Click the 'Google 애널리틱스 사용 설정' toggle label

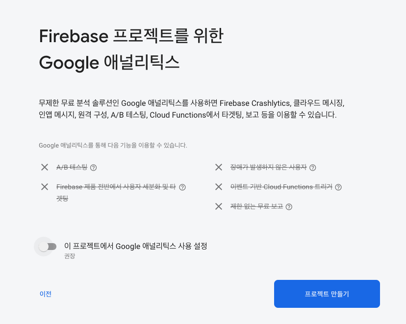click(x=135, y=246)
